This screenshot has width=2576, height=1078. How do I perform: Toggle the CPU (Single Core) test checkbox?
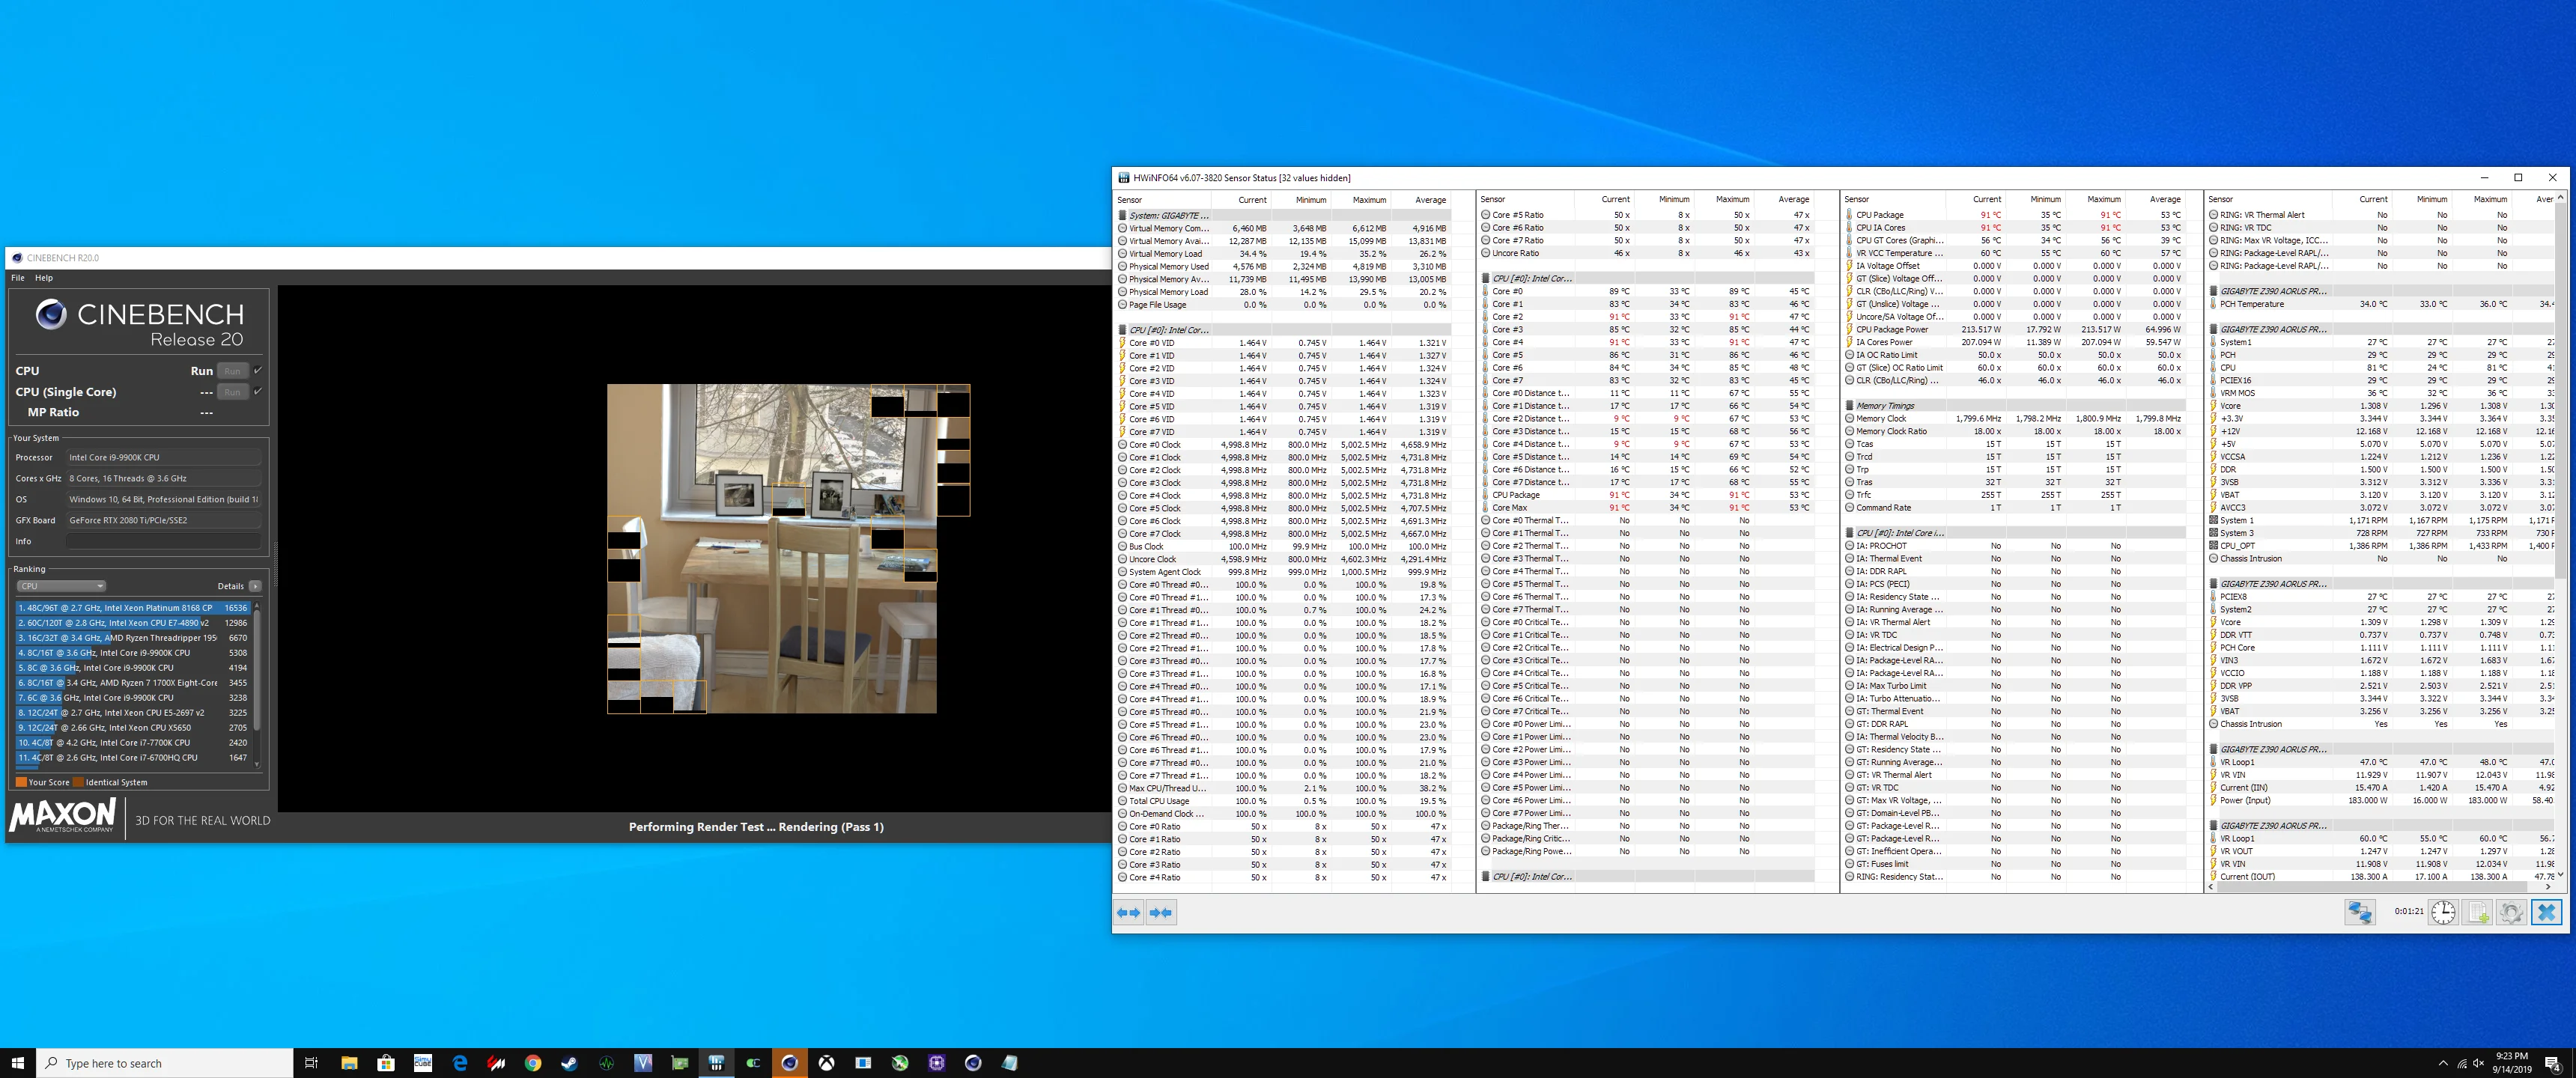tap(258, 392)
